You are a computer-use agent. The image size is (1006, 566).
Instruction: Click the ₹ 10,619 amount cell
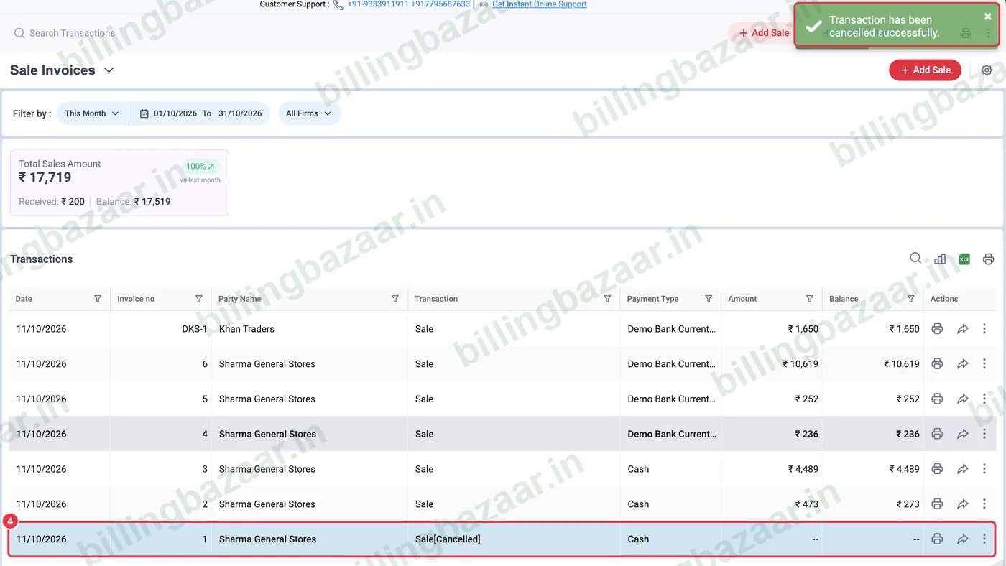click(772, 364)
